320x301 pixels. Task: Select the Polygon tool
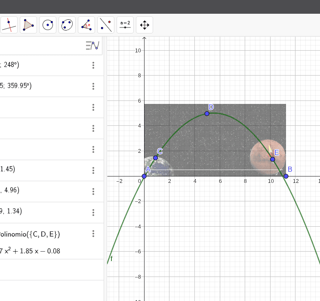click(x=28, y=25)
